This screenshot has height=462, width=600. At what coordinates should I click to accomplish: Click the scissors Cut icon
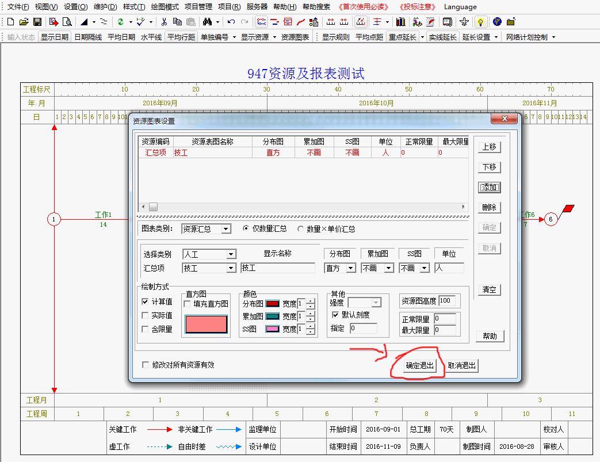pyautogui.click(x=164, y=22)
